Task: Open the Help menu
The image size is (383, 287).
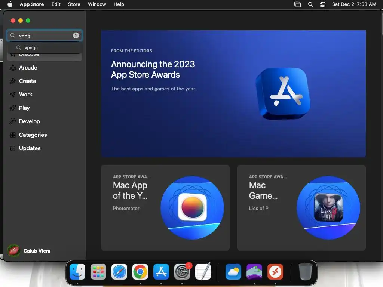Action: coord(119,4)
